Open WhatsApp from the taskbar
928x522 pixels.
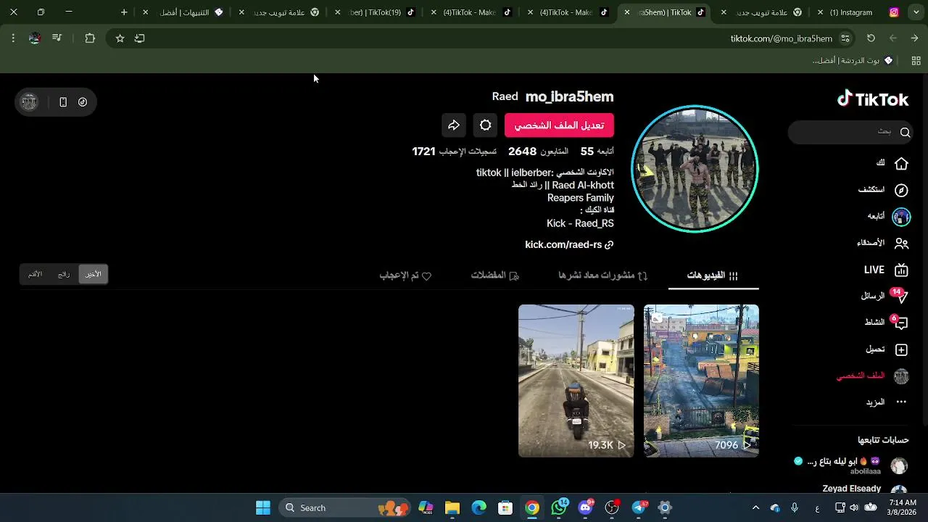click(559, 507)
